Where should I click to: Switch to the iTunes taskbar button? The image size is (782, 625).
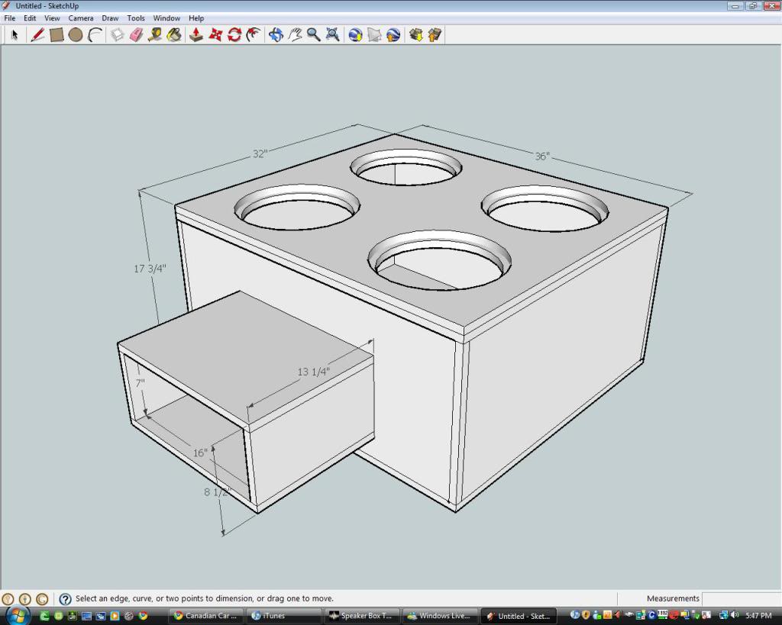285,616
